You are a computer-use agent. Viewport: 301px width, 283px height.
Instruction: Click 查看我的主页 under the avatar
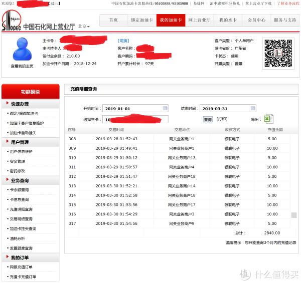click(x=22, y=66)
